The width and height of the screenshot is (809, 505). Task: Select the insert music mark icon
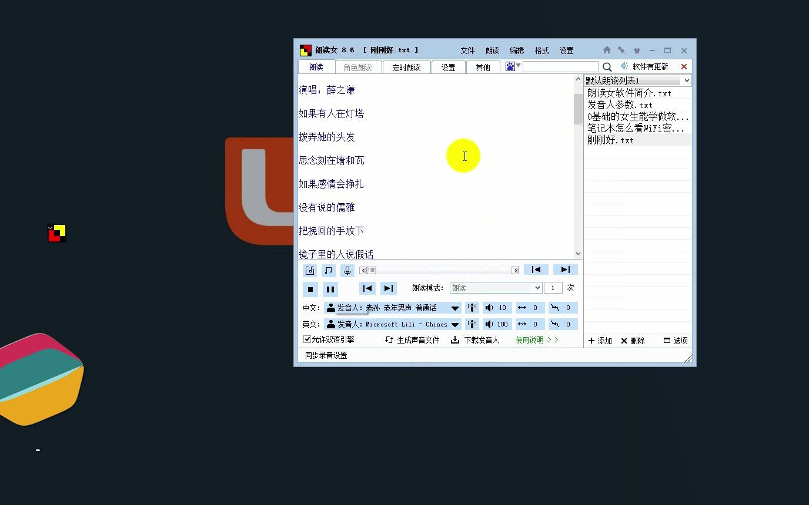(x=310, y=270)
